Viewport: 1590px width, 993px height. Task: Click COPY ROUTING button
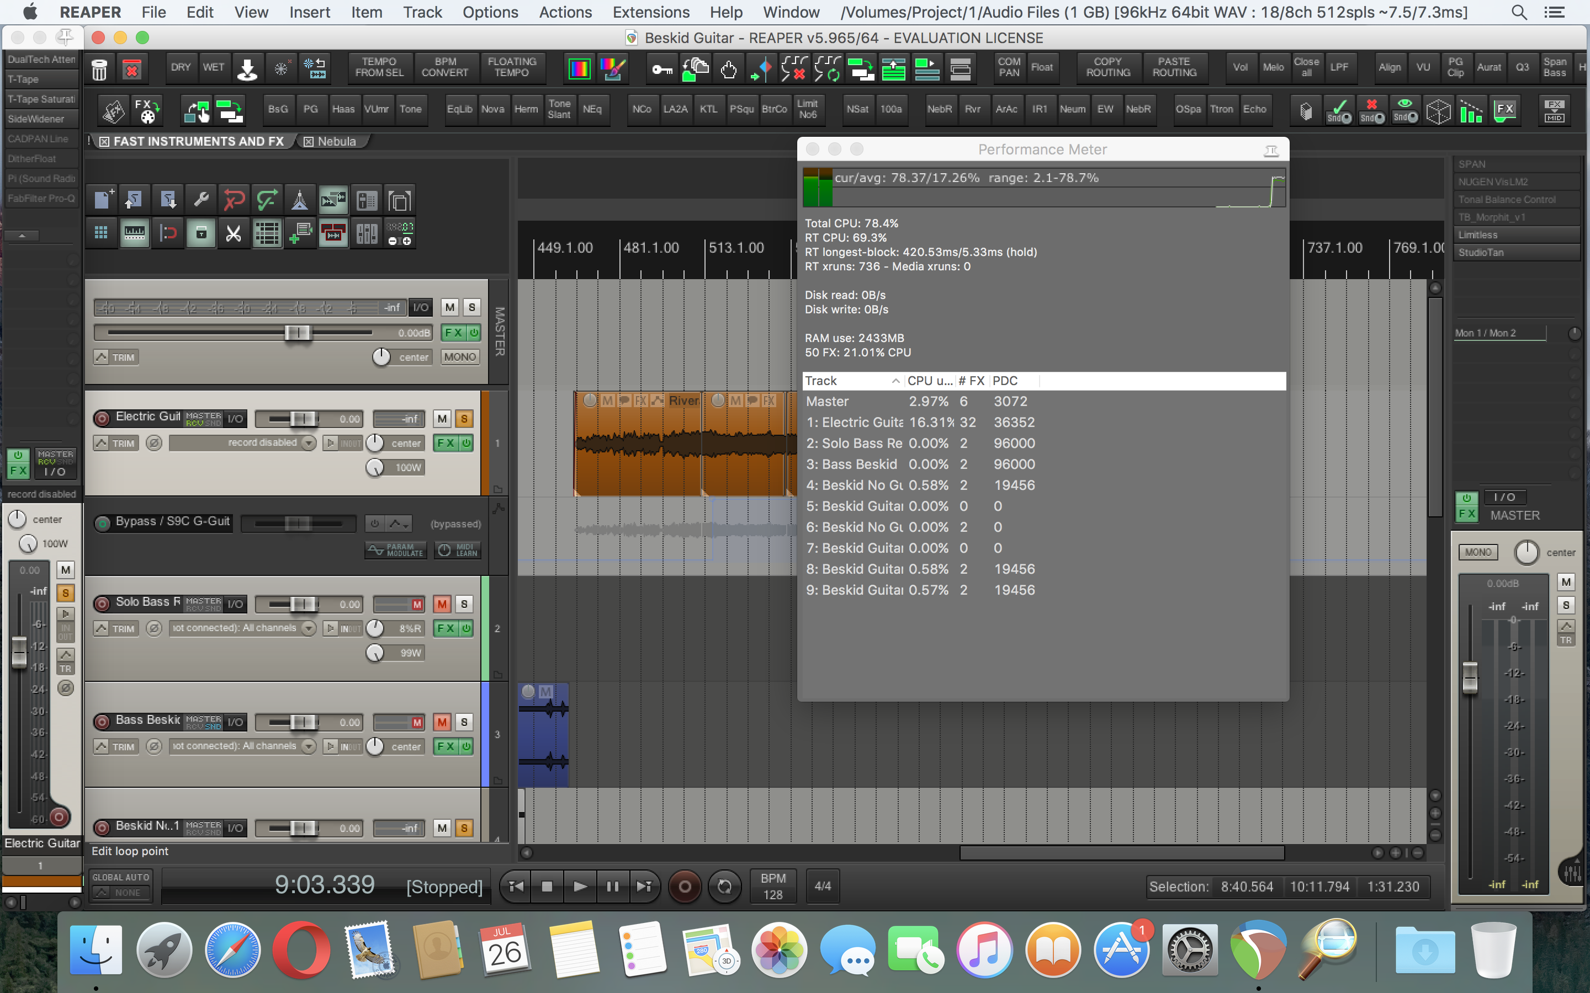(1107, 68)
